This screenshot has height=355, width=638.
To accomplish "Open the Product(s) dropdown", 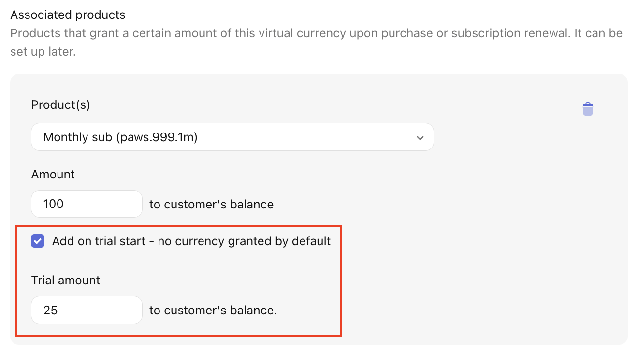I will [x=232, y=137].
